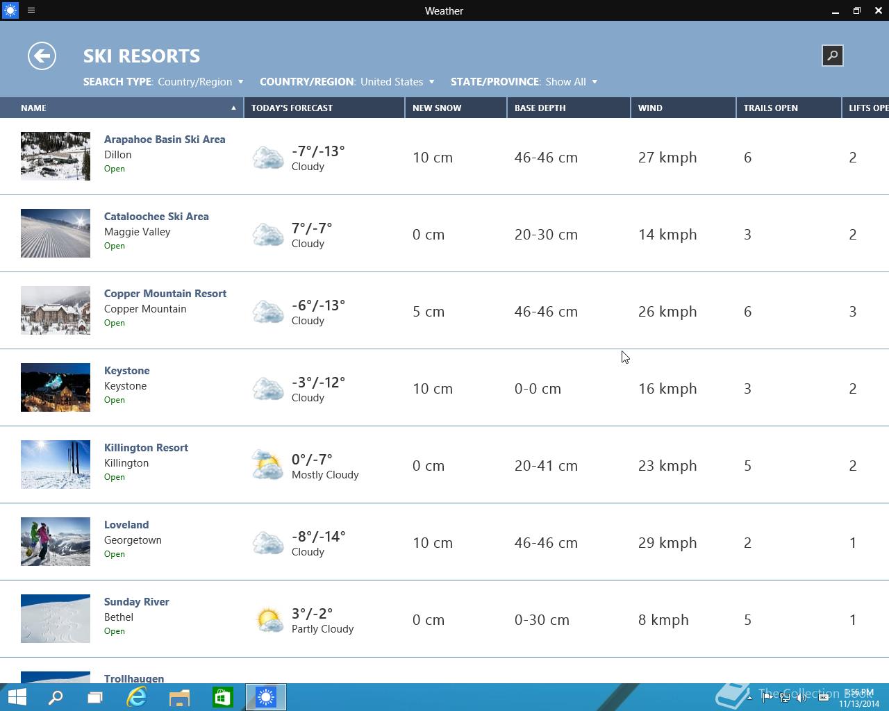Viewport: 889px width, 711px height.
Task: Open taskbar Search magnifier
Action: [56, 697]
